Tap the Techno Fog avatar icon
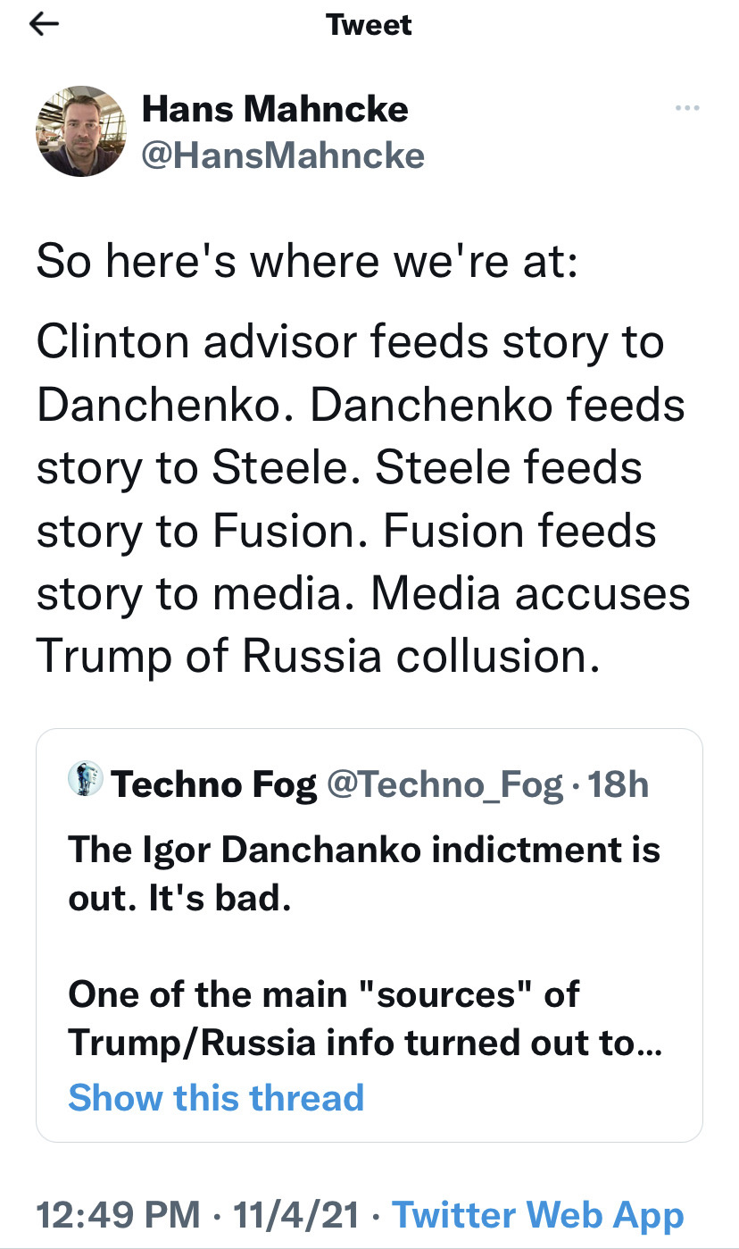Screen dimensions: 739x1249 click(x=85, y=781)
